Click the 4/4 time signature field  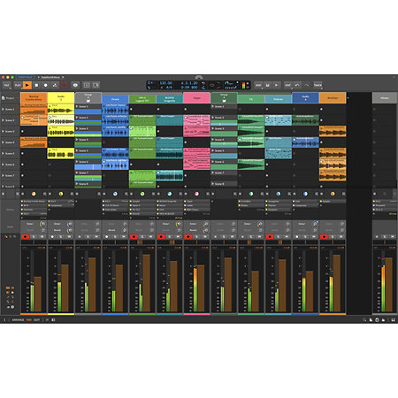[169, 88]
